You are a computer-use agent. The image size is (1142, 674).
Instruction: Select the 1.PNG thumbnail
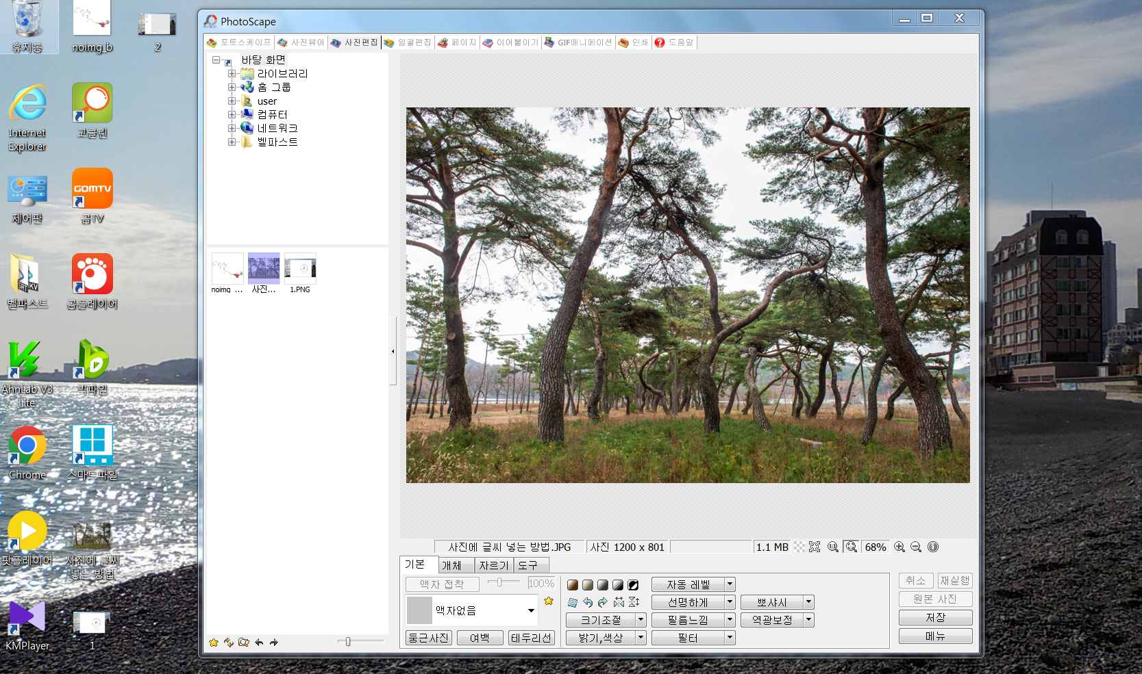300,273
